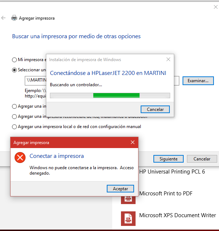Click the 'Acceso denegado' error message text
The image size is (219, 231).
(82, 170)
